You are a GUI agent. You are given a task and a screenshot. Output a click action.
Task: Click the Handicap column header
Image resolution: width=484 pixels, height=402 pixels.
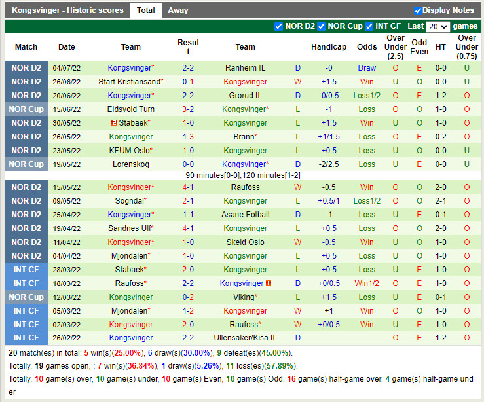[x=328, y=47]
